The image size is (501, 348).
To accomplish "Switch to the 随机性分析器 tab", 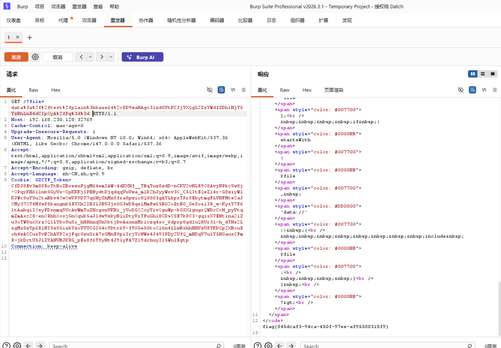I will (181, 20).
